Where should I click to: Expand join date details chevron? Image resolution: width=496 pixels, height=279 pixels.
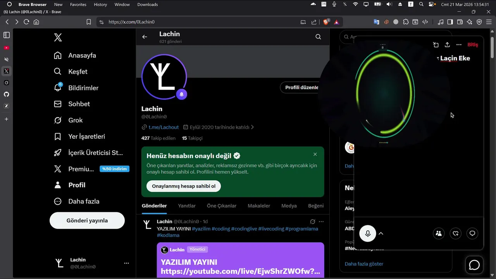point(253,127)
